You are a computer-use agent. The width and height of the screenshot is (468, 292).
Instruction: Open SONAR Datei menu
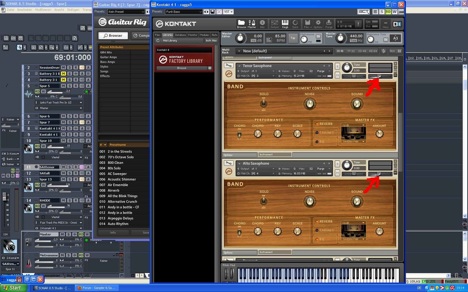tap(11, 10)
